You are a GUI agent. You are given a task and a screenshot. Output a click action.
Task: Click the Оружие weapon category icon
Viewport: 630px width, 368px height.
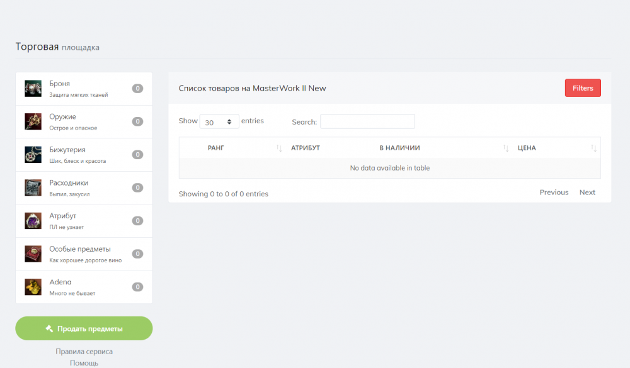point(33,121)
